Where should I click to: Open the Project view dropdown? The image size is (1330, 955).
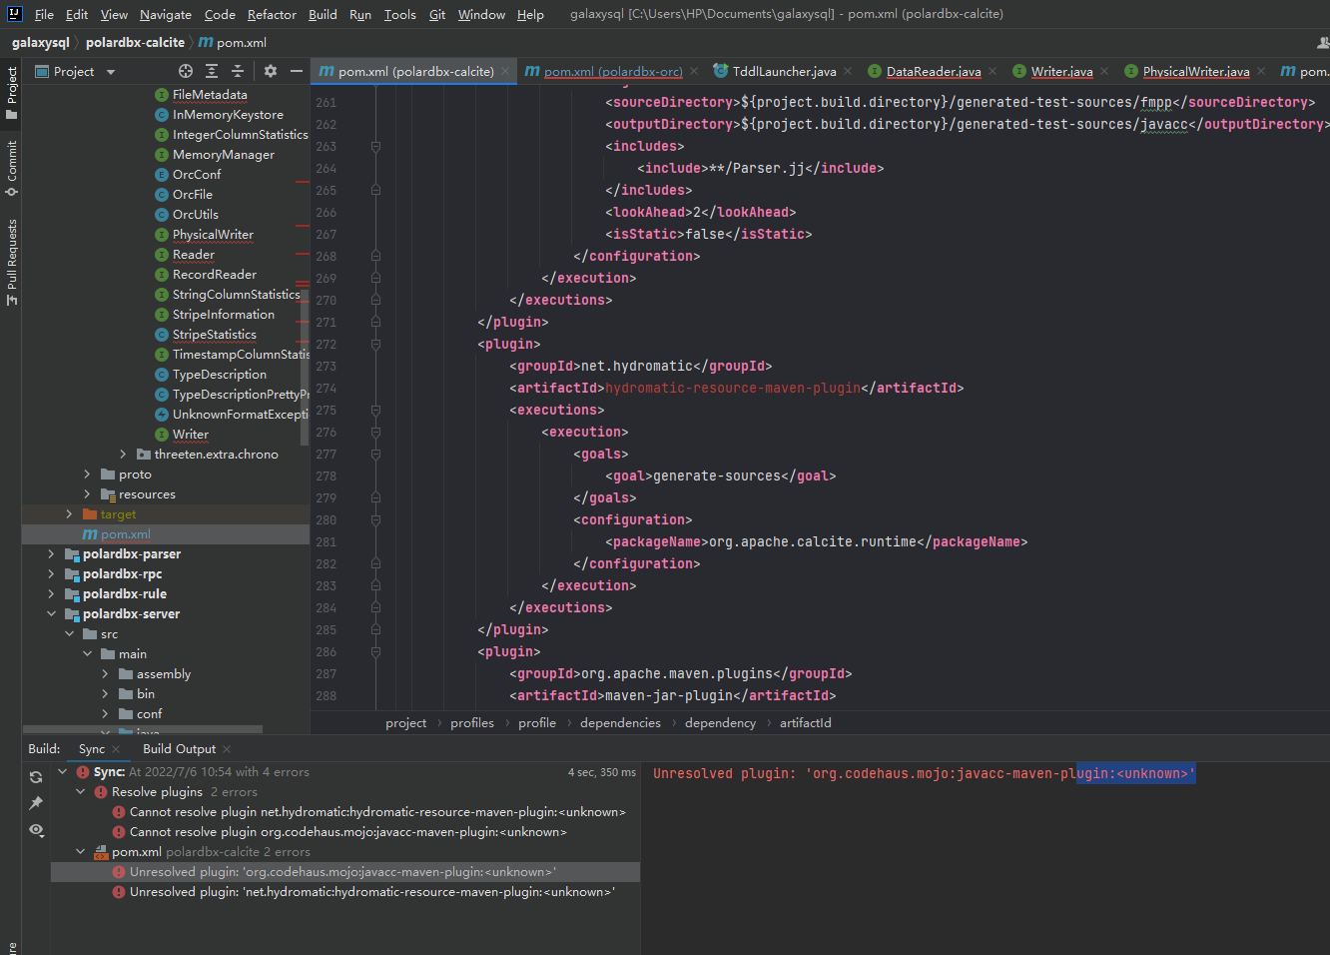(111, 72)
